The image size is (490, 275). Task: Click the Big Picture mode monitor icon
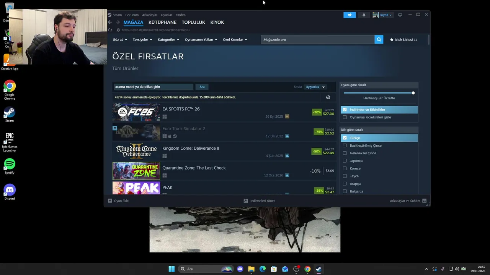click(400, 15)
